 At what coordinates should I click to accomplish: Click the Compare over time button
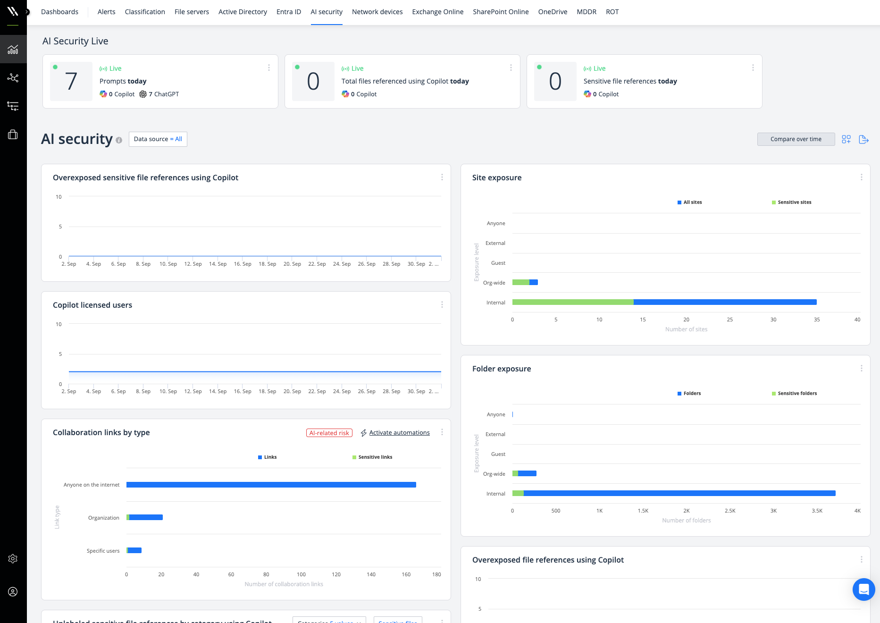coord(796,139)
